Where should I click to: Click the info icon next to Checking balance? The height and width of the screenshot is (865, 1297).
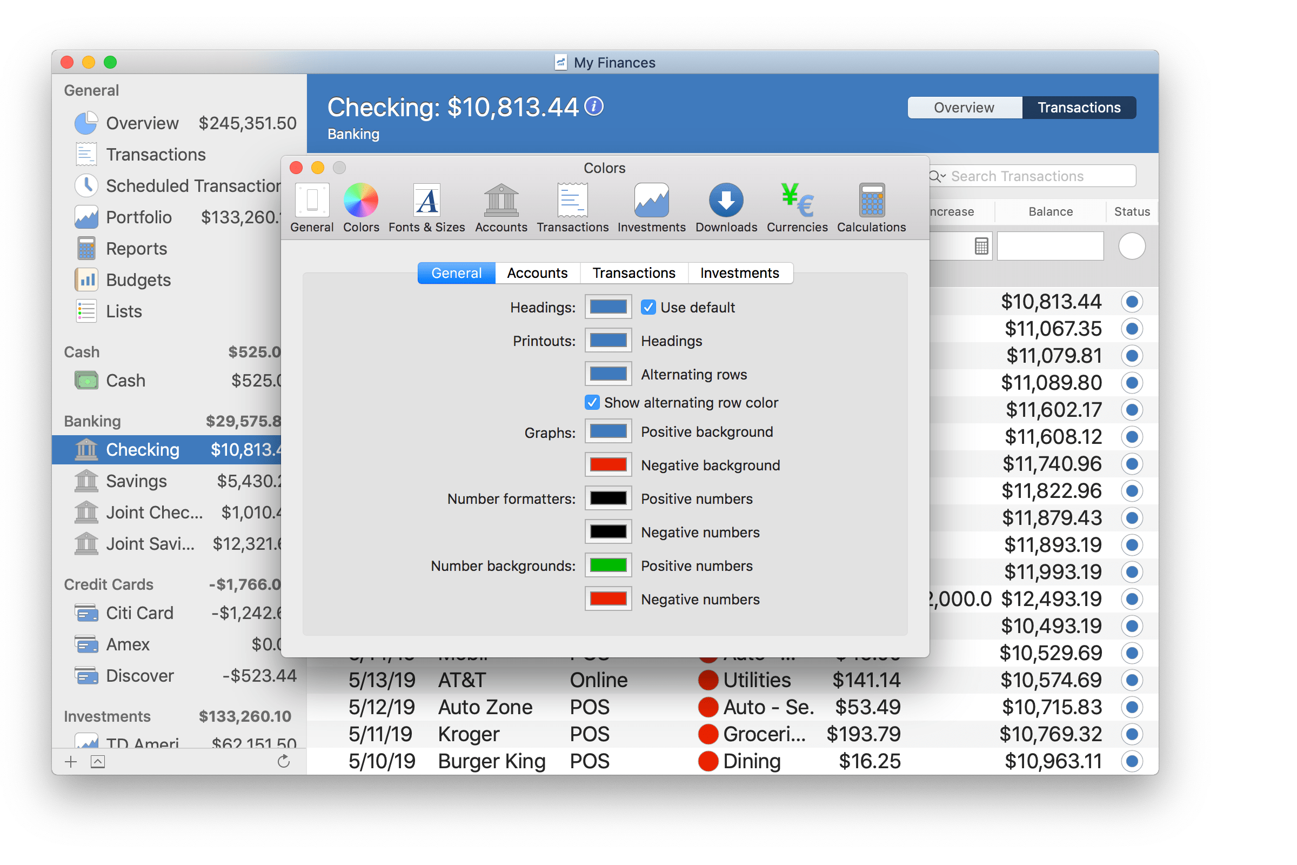pyautogui.click(x=594, y=106)
